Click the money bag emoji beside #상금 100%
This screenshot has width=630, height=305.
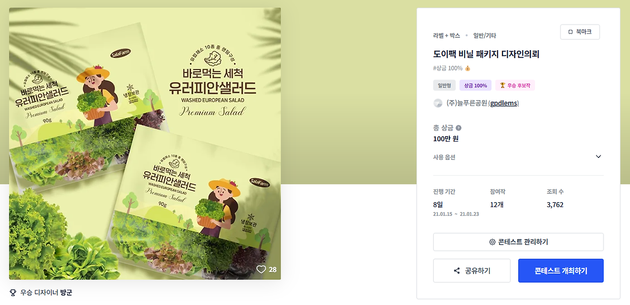tap(468, 68)
